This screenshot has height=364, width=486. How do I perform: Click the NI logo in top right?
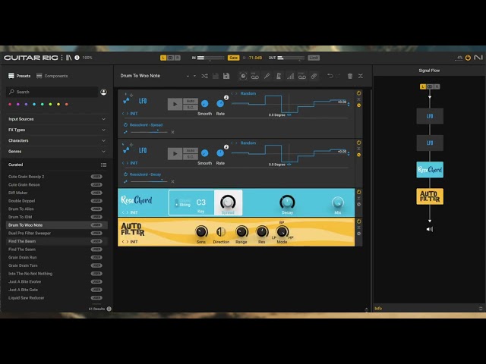tap(478, 58)
